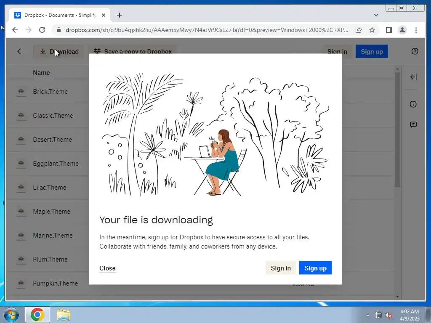Image resolution: width=431 pixels, height=323 pixels.
Task: Open the Windows Start menu
Action: 11,315
